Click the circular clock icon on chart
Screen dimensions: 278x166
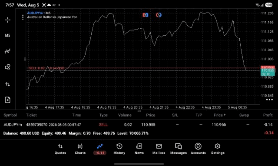coord(159,15)
